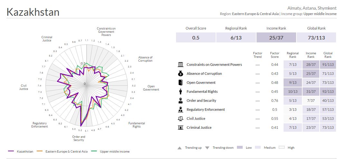
Task: Click the 0.5 ring label on radar chart
Action: 83,64
